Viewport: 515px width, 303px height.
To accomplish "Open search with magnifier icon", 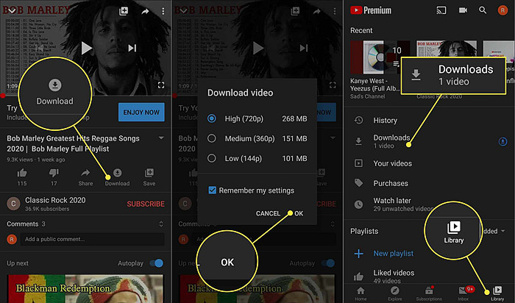I will (x=483, y=10).
